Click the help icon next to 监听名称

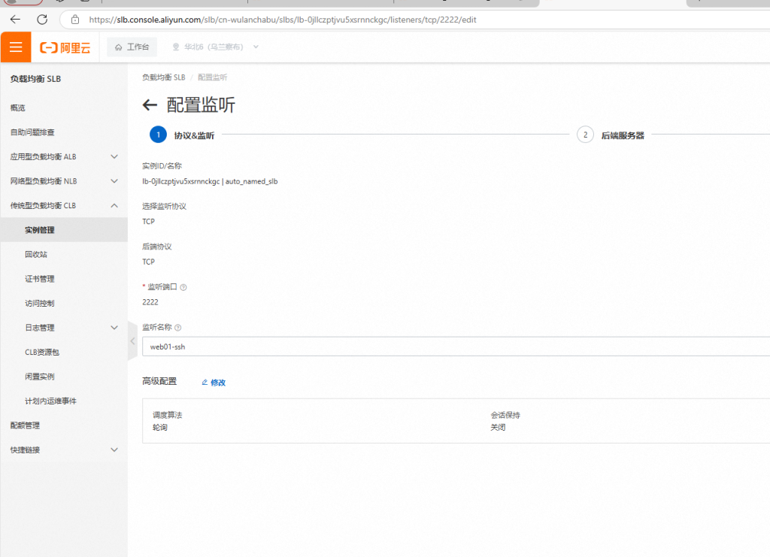(x=178, y=328)
